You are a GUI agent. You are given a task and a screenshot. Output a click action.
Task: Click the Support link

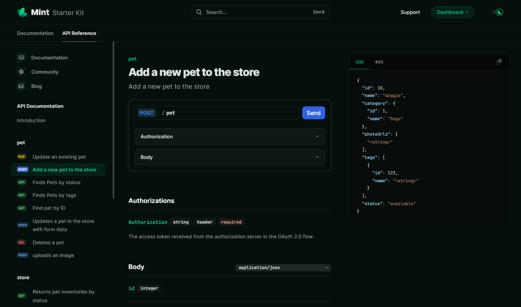click(410, 12)
